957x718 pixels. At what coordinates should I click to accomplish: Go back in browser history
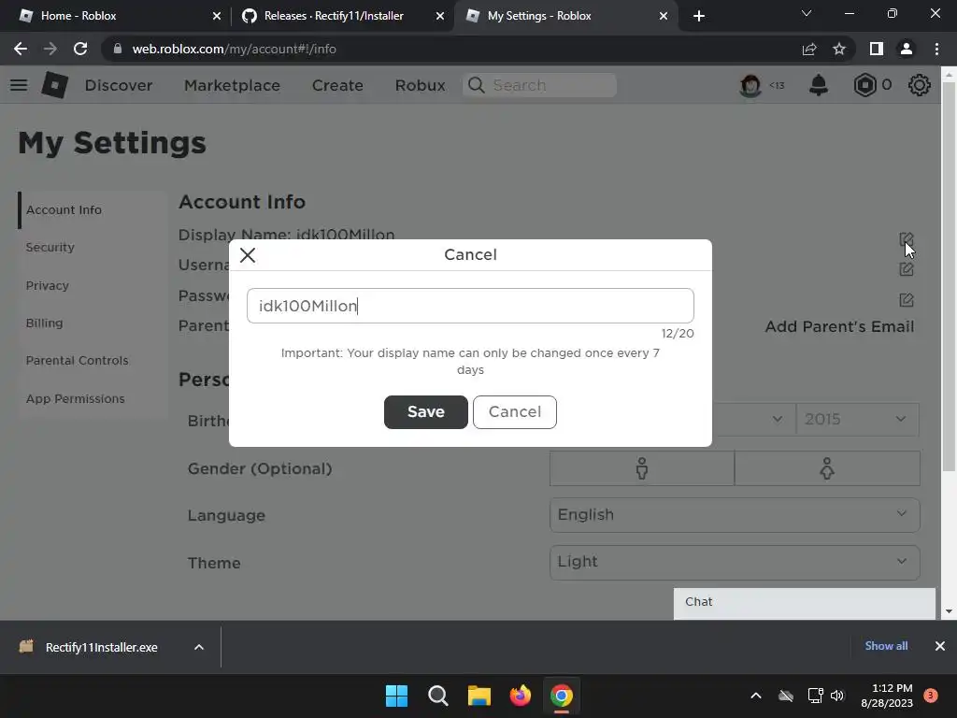21,49
